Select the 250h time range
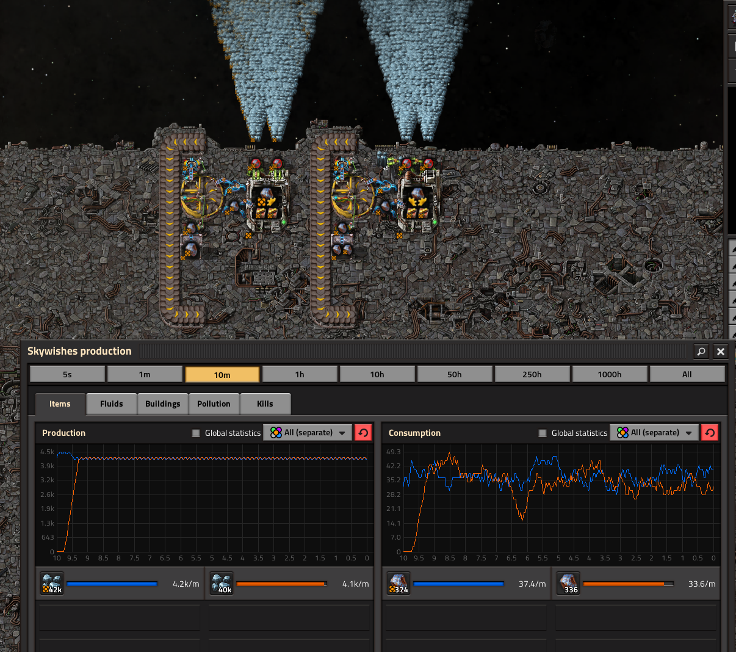736x652 pixels. [x=532, y=374]
